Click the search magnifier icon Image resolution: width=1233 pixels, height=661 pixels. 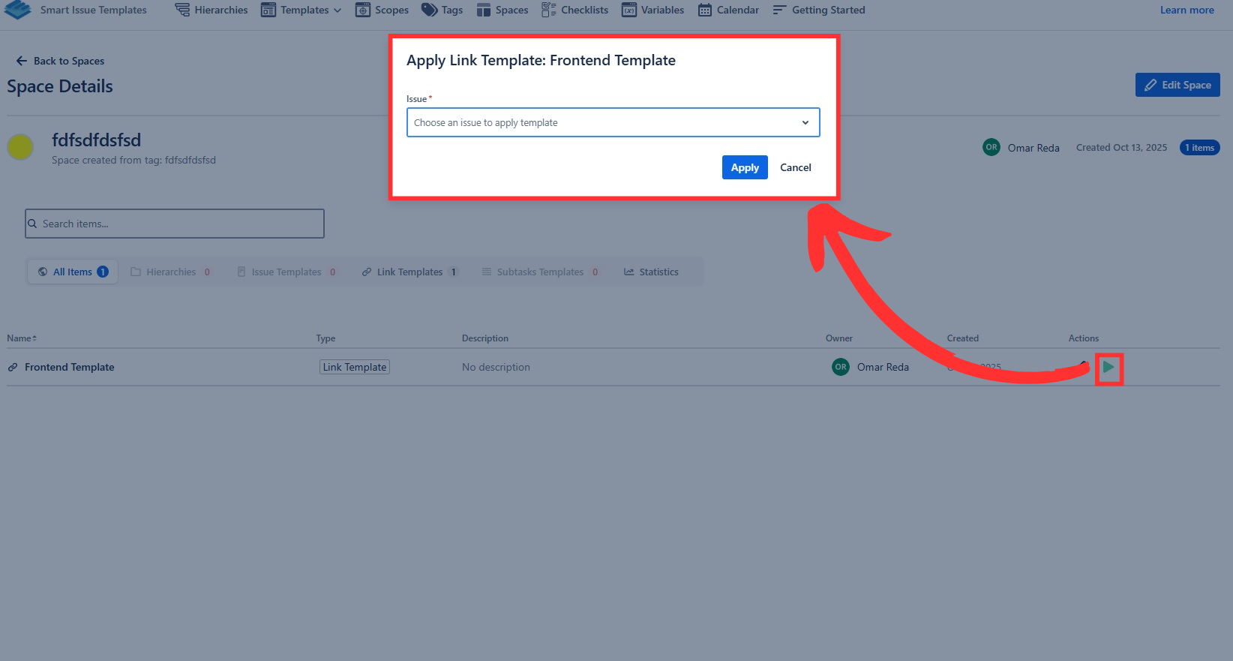click(x=32, y=224)
